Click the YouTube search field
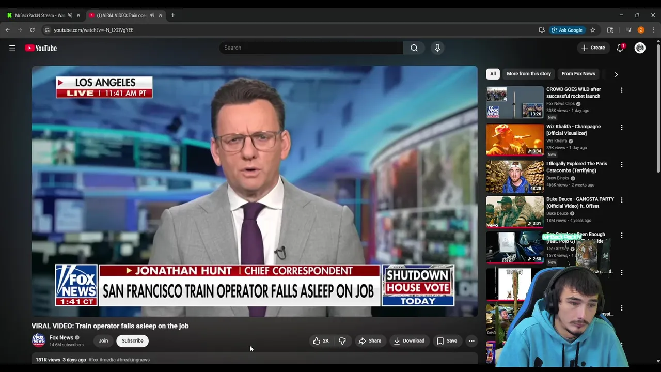661x372 pixels. click(311, 48)
